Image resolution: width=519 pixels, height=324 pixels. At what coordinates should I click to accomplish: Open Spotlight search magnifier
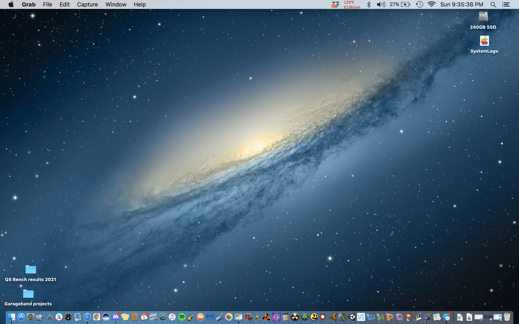[x=493, y=4]
